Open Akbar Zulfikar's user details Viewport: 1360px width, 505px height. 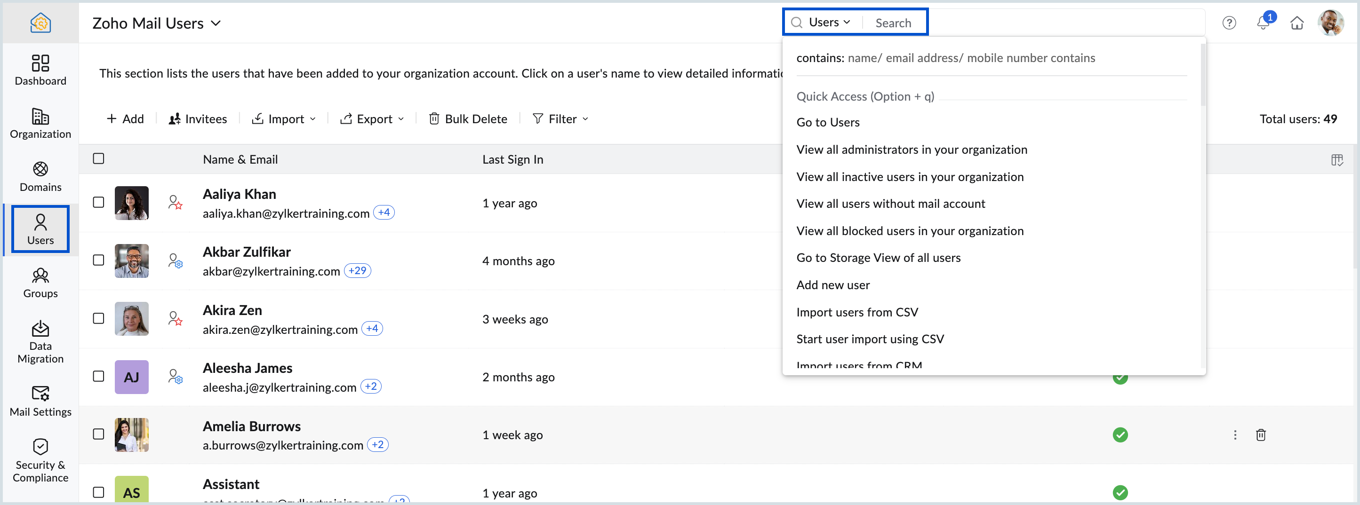coord(246,252)
